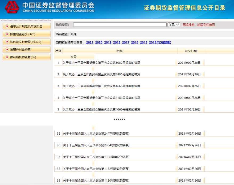Click arrow icon beside 按服务对象查看

[x=7, y=50]
